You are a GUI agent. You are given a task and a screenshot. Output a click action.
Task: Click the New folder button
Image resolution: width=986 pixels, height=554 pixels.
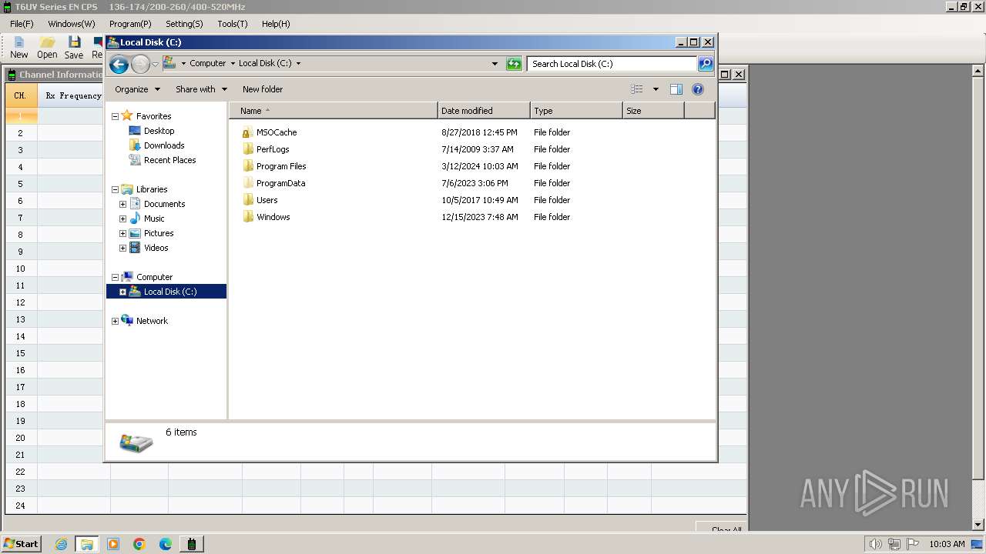tap(263, 89)
